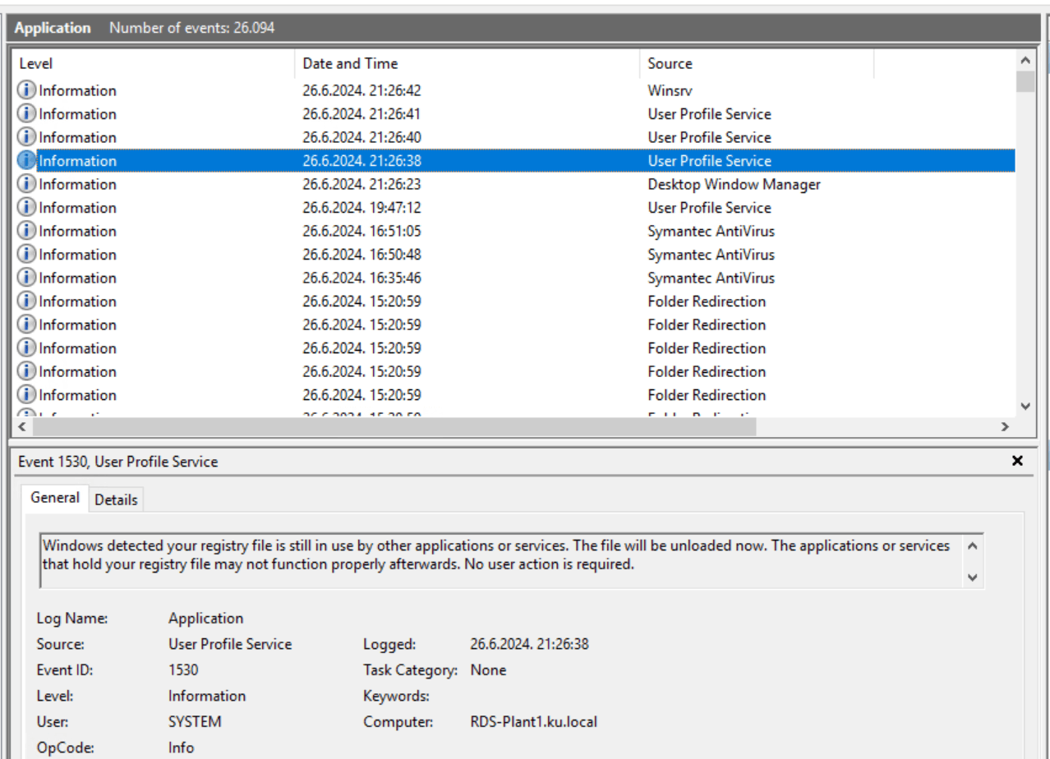
Task: Select the Winsrv event row
Action: click(x=329, y=90)
